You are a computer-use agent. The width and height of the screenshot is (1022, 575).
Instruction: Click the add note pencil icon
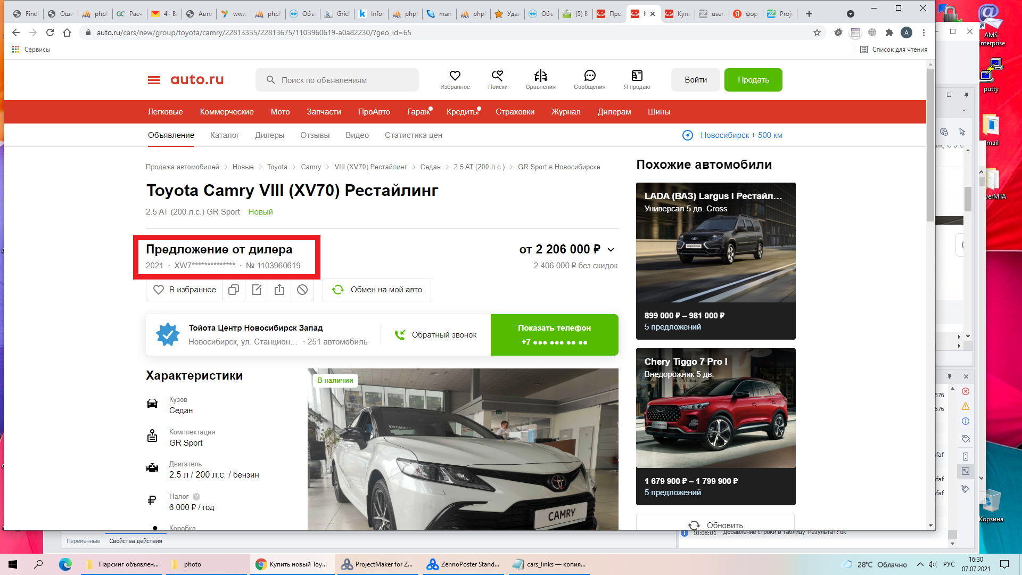[x=257, y=290]
